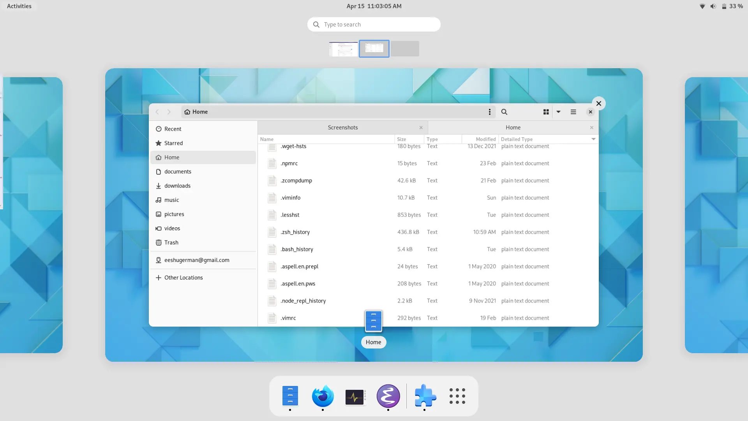Select Starred in the sidebar

pyautogui.click(x=173, y=143)
